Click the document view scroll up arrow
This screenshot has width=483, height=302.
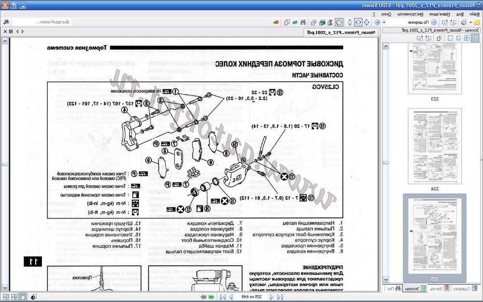5,41
